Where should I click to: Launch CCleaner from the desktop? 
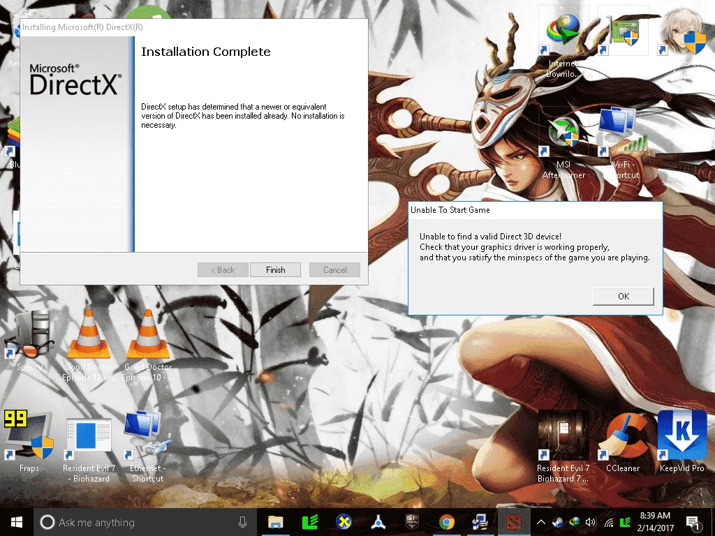pyautogui.click(x=622, y=442)
